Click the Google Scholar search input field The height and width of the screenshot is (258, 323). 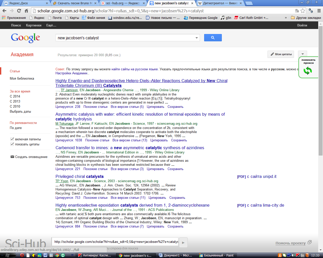(x=125, y=38)
